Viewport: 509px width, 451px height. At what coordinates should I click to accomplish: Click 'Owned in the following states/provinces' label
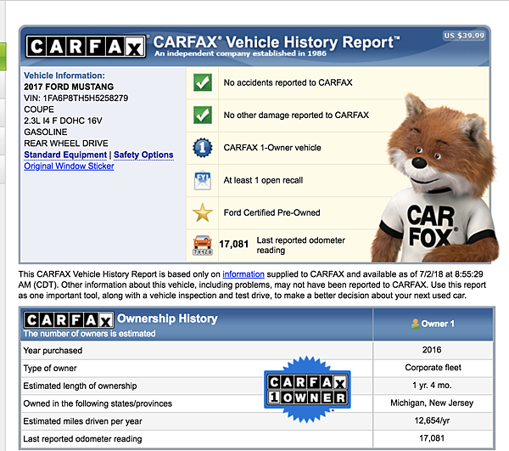pos(98,403)
